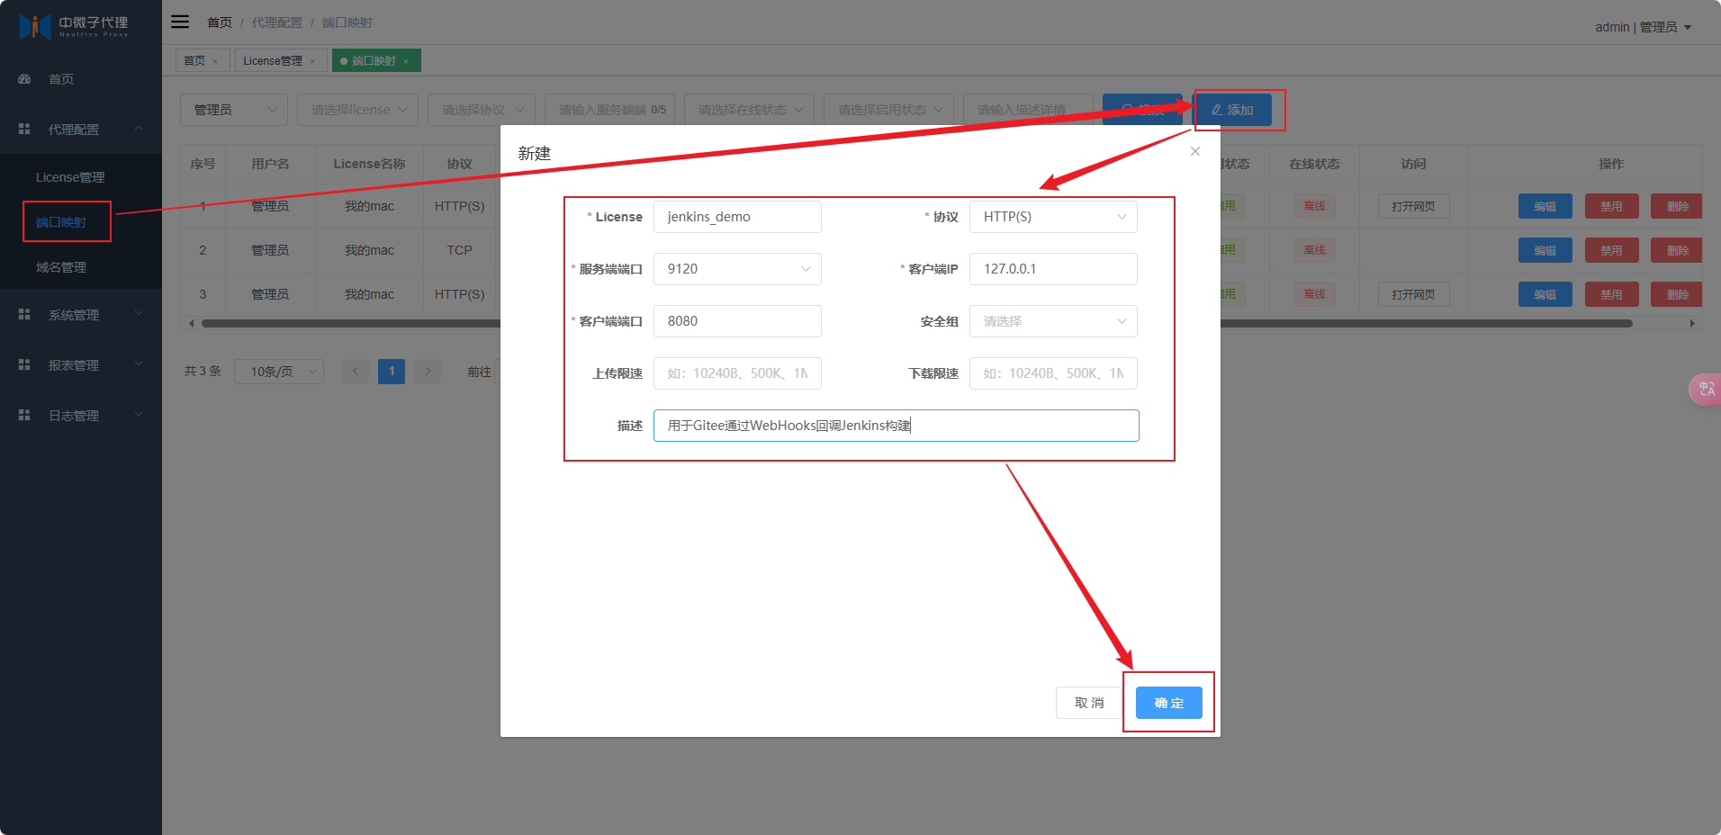Switch to the 首页 page tab

pos(202,60)
